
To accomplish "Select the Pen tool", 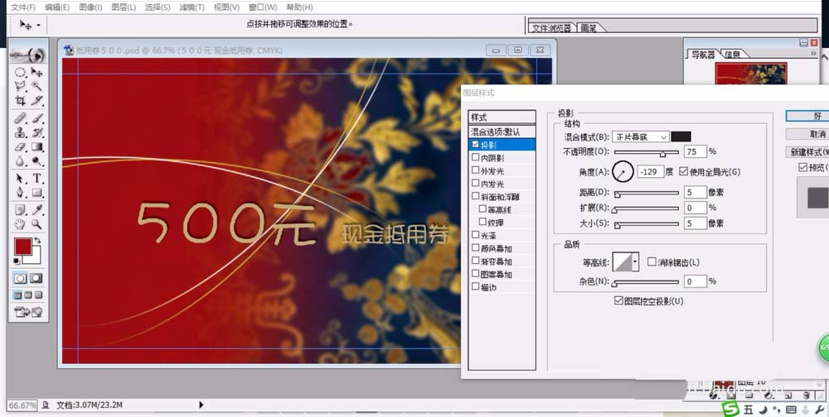I will [x=20, y=194].
